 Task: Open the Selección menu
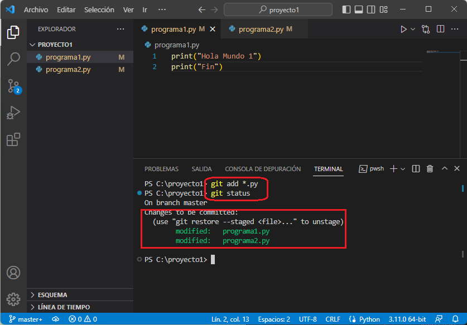99,10
